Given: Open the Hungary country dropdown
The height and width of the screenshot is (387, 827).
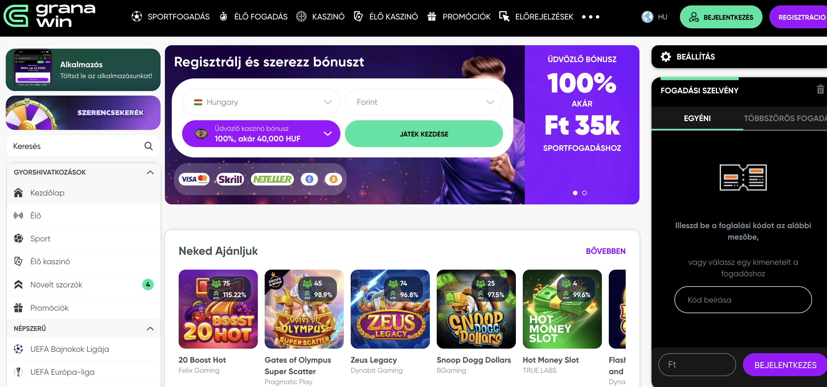Looking at the screenshot, I should tap(261, 102).
